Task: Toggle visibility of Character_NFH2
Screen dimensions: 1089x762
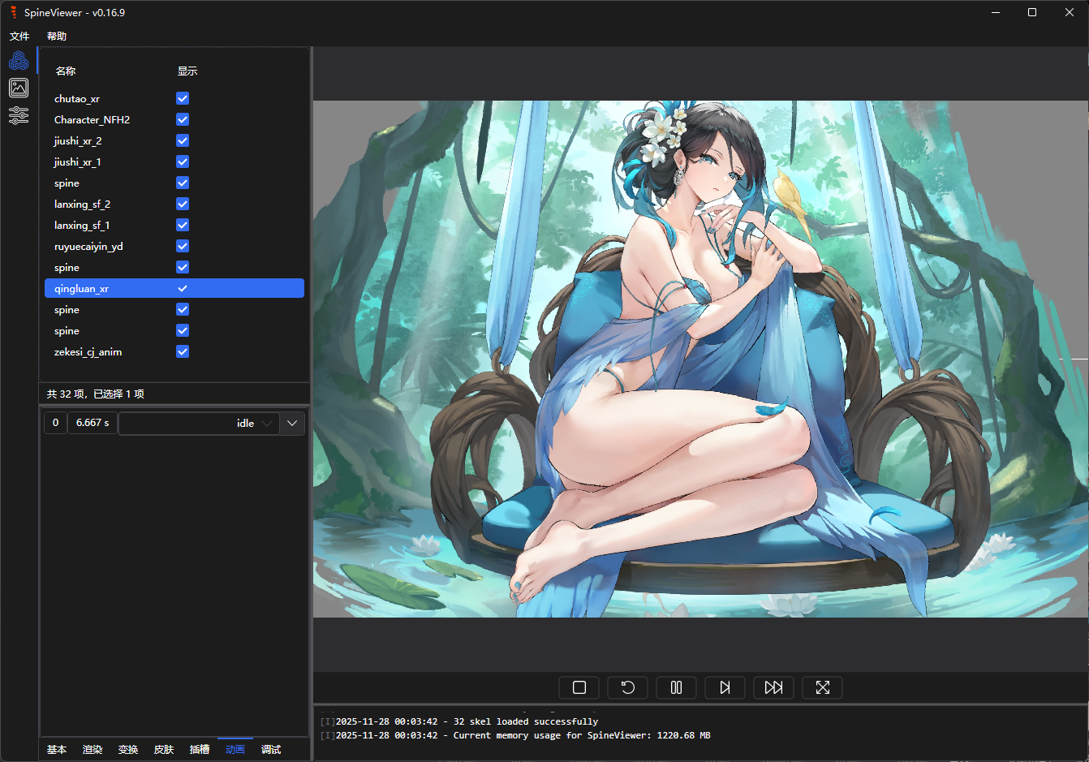Action: point(183,119)
